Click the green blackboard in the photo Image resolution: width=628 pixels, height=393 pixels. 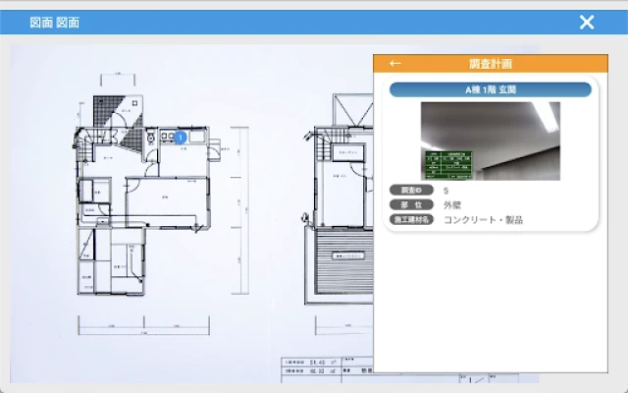(446, 163)
